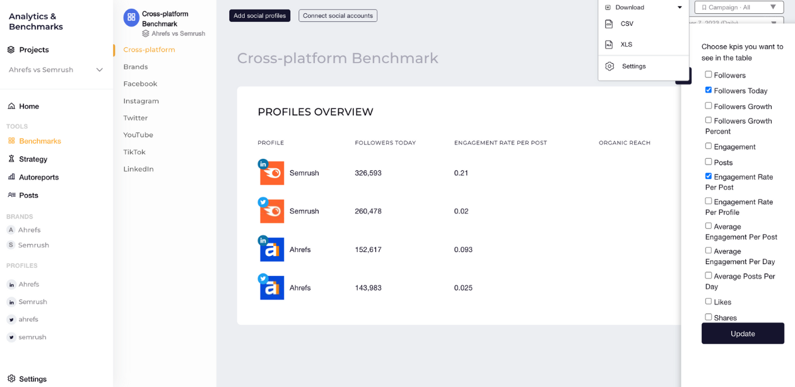The width and height of the screenshot is (795, 387).
Task: Open the LinkedIn benchmark section
Action: click(x=139, y=169)
